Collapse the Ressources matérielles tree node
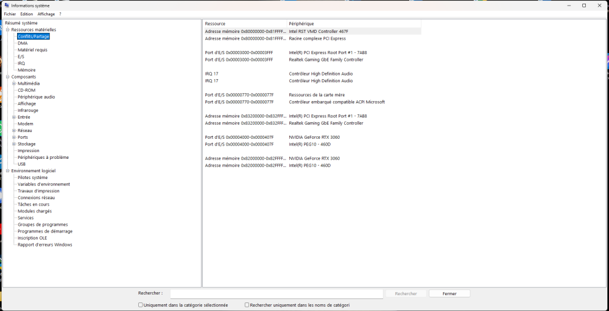The width and height of the screenshot is (609, 311). tap(7, 29)
